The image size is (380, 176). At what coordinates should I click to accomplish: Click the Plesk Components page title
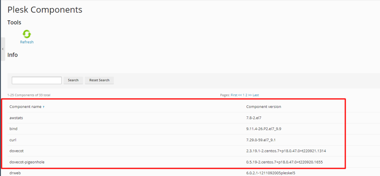click(x=45, y=10)
